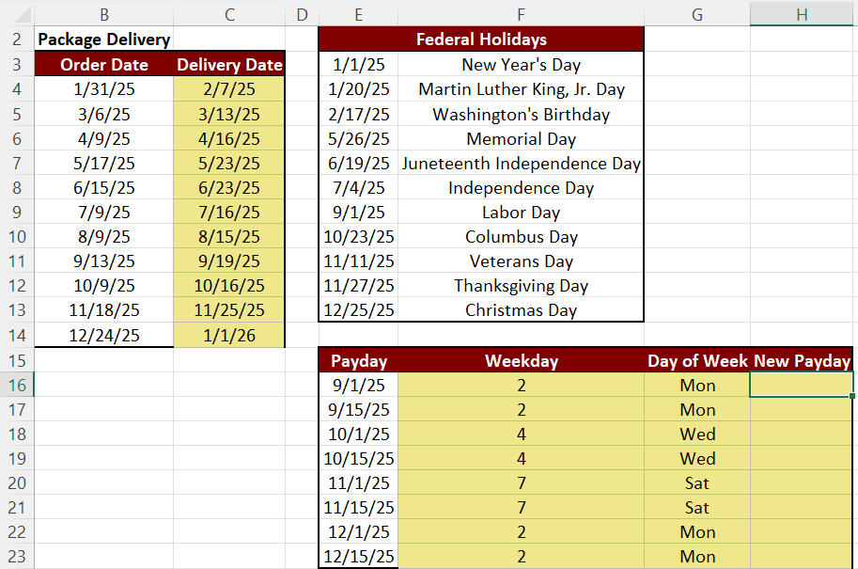Click the Order Date header cell
The image size is (858, 569).
[x=103, y=64]
